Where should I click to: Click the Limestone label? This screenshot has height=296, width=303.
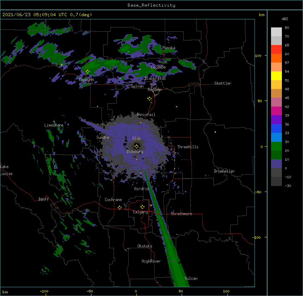54,125
